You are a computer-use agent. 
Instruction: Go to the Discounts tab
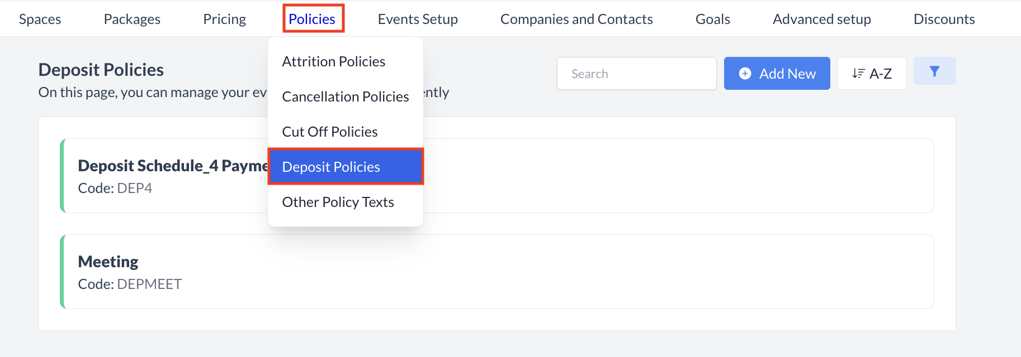[944, 19]
